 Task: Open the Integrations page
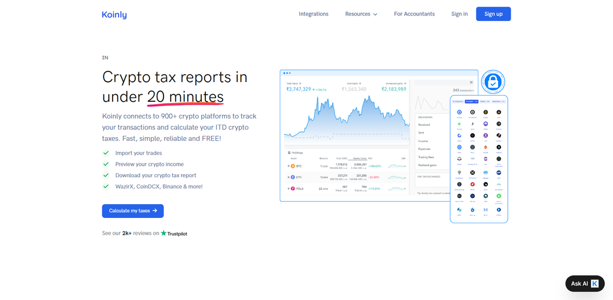(314, 14)
